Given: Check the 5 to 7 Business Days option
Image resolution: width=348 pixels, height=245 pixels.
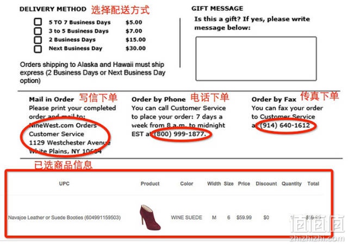Looking at the screenshot, I should [x=38, y=22].
